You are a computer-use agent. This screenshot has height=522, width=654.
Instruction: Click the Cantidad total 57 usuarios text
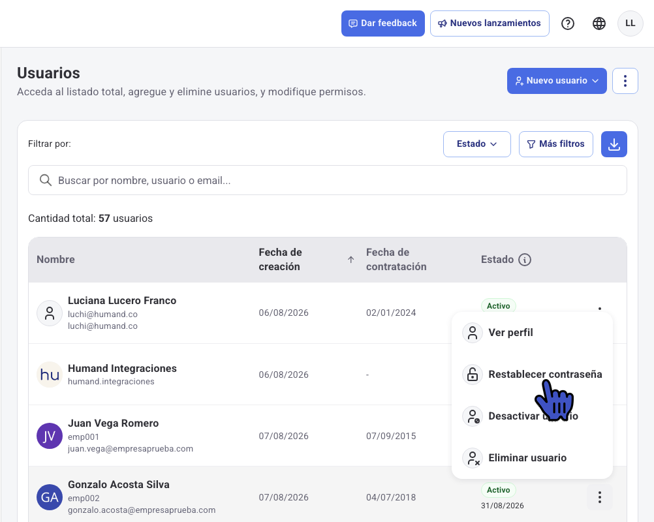point(91,219)
